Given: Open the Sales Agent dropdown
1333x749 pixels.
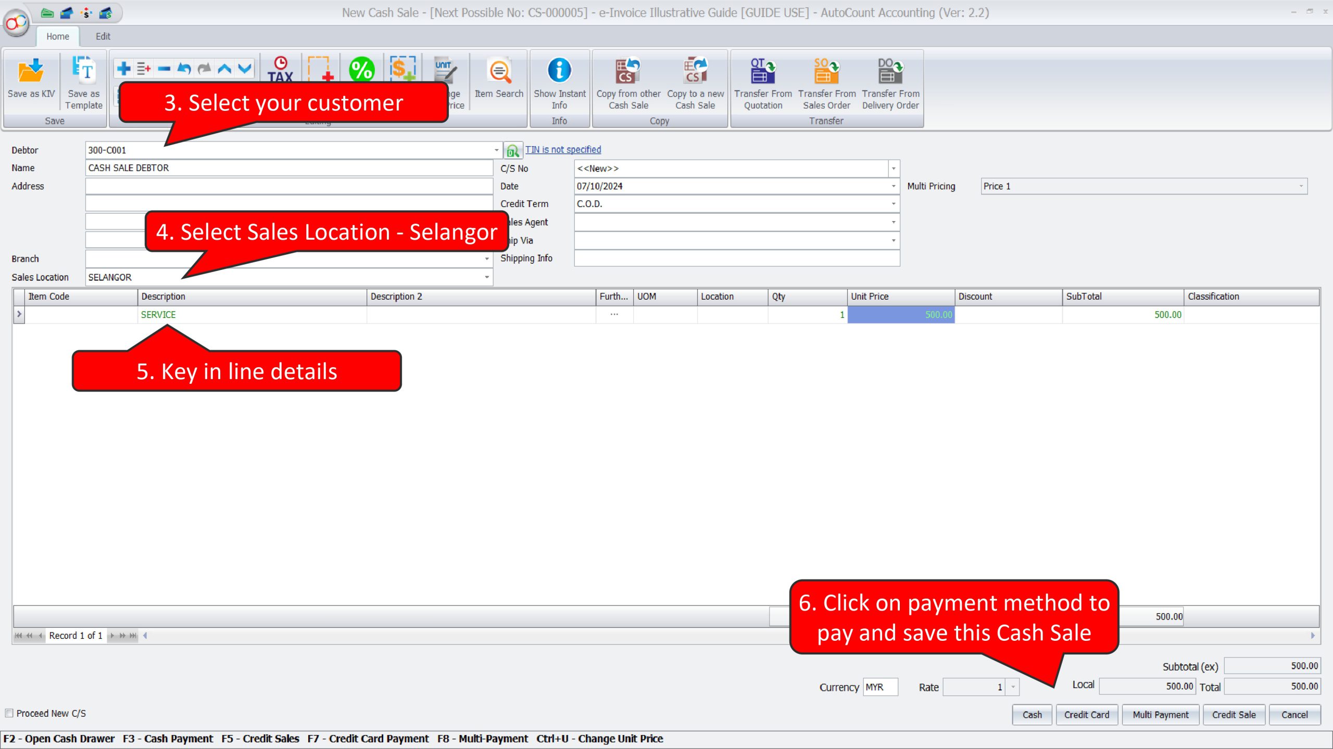Looking at the screenshot, I should (x=894, y=222).
